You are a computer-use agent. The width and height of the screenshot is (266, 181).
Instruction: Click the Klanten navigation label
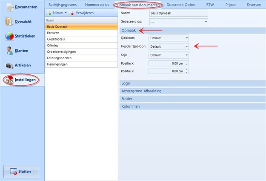point(22,51)
